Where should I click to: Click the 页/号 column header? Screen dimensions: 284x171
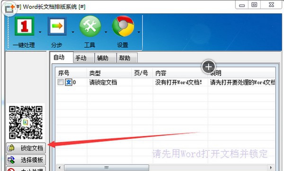[x=142, y=73]
